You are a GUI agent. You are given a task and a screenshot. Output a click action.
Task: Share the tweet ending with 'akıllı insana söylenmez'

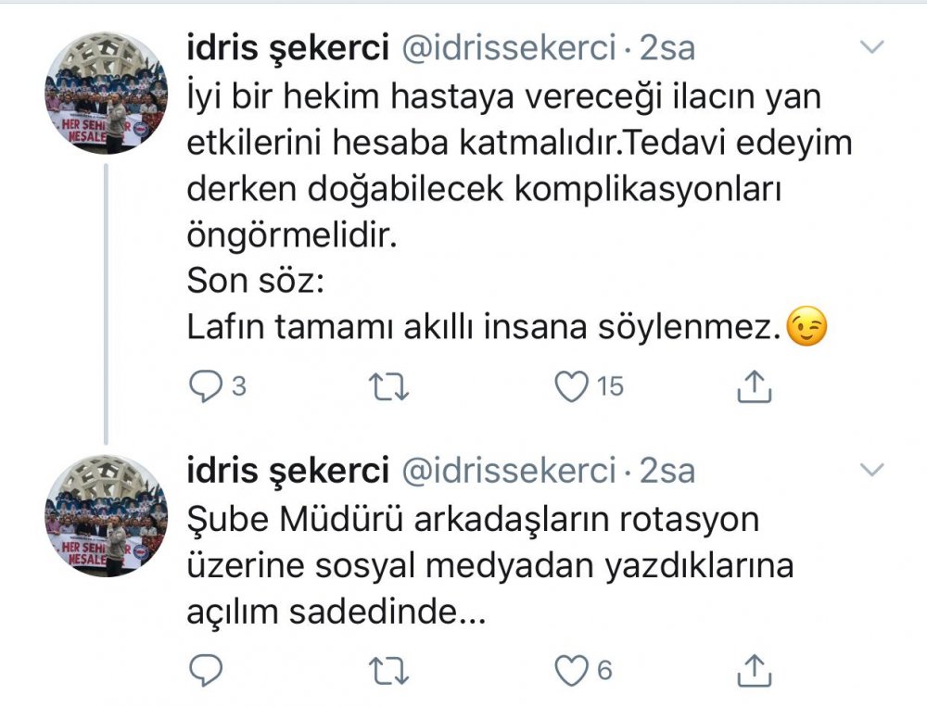click(x=755, y=386)
